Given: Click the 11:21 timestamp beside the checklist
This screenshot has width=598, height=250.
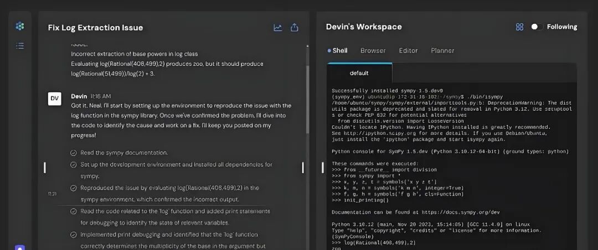Looking at the screenshot, I should pos(52,194).
